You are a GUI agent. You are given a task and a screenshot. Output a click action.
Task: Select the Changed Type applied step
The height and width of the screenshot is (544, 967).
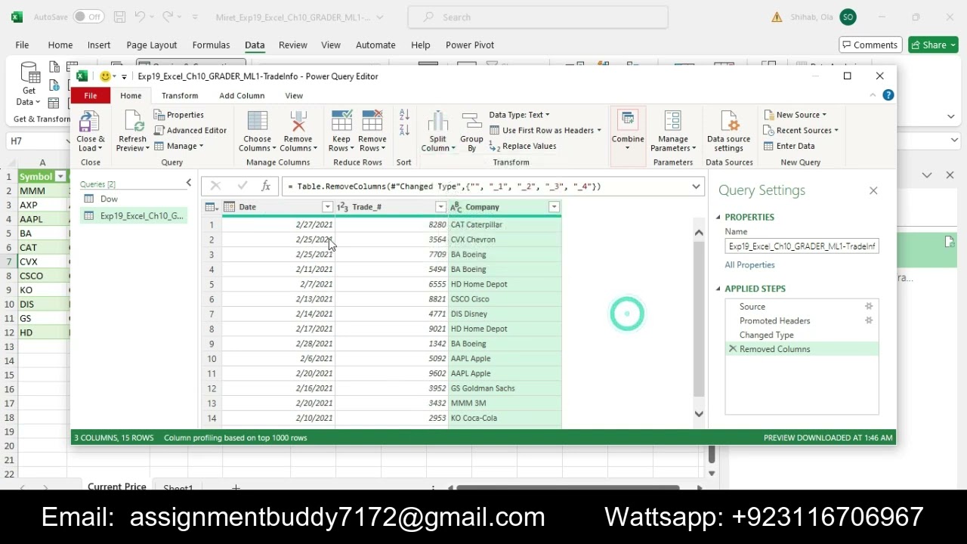(x=767, y=335)
